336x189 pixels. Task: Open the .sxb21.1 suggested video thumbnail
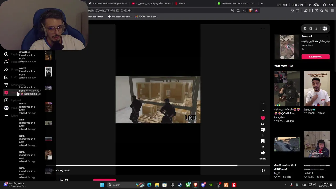pos(317,144)
